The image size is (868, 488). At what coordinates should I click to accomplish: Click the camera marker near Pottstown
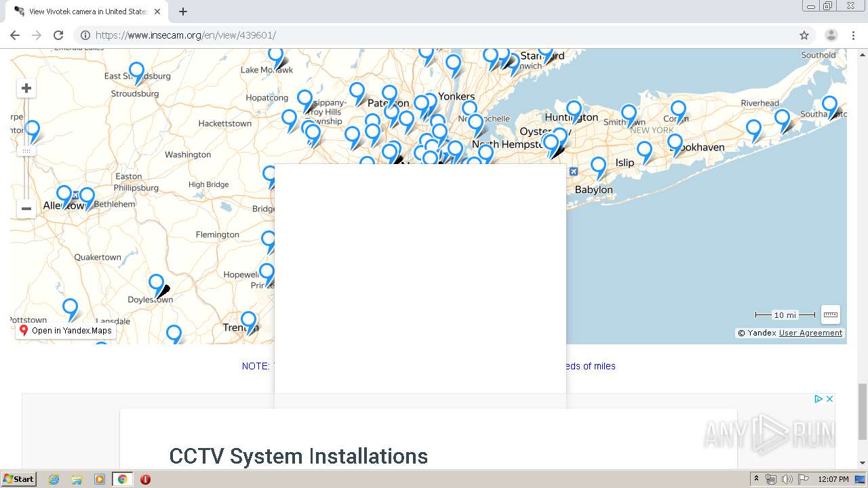coord(70,309)
